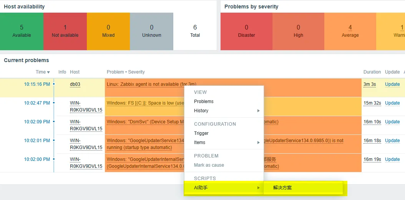Open the 3m 3s duration link
This screenshot has height=200, width=405.
tap(370, 84)
